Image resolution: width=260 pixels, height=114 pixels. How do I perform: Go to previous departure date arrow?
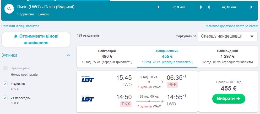(158, 7)
